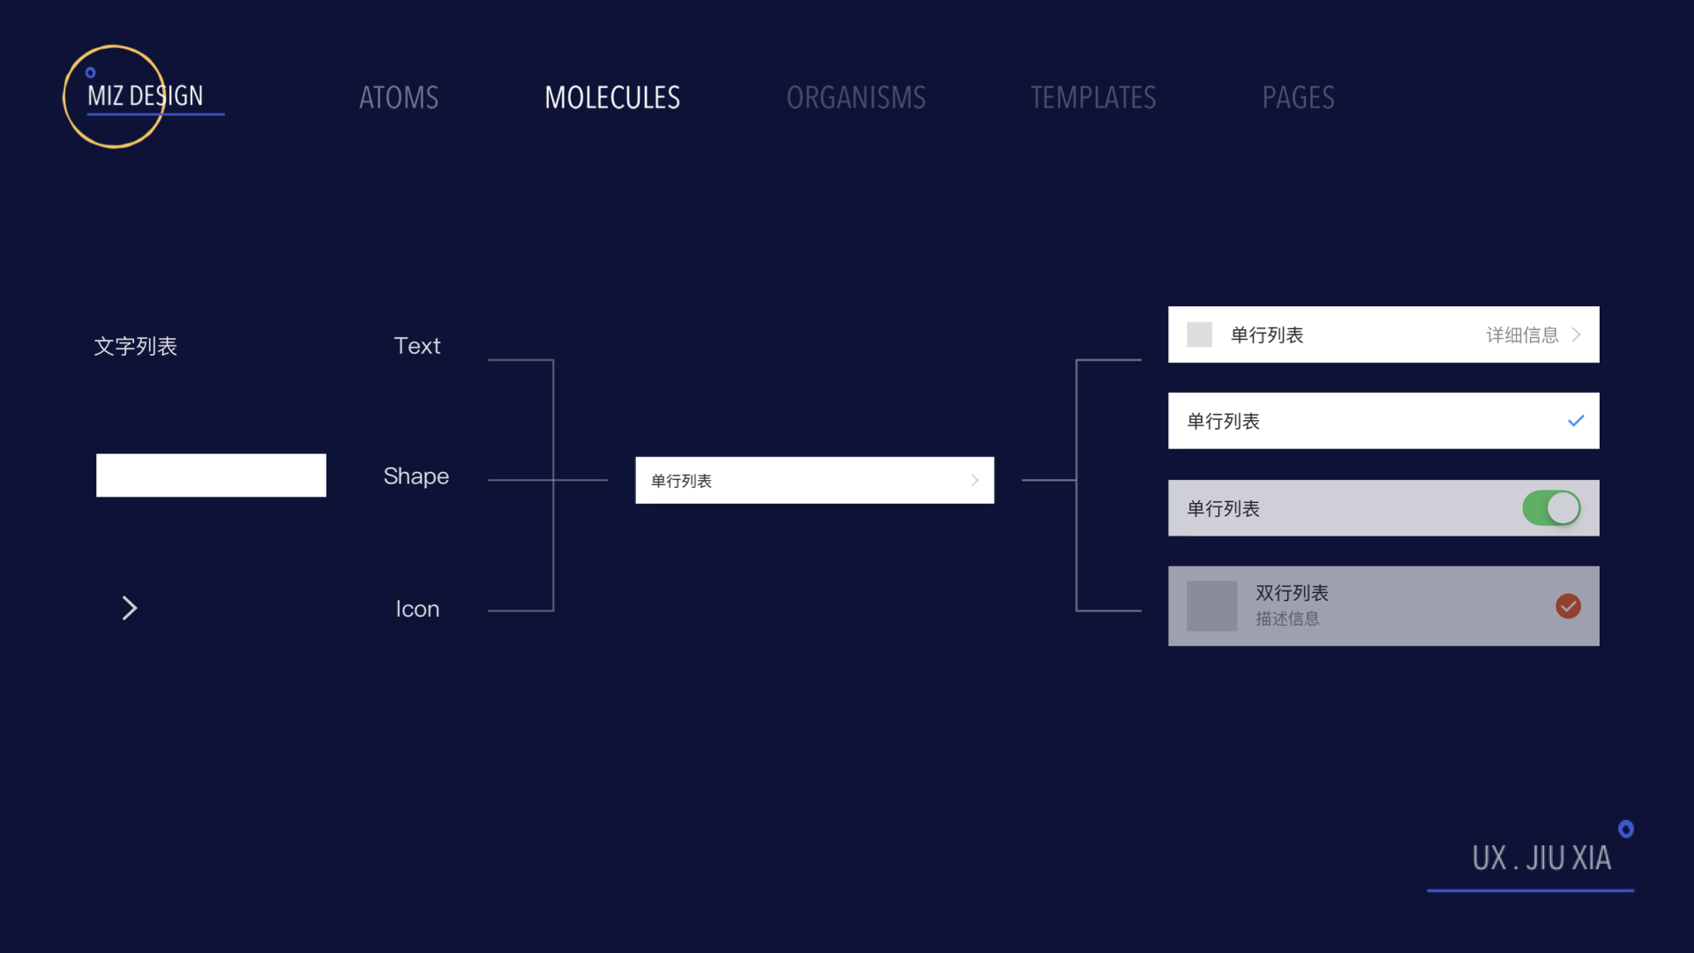Click the right arrow icon in left panel

pos(131,607)
